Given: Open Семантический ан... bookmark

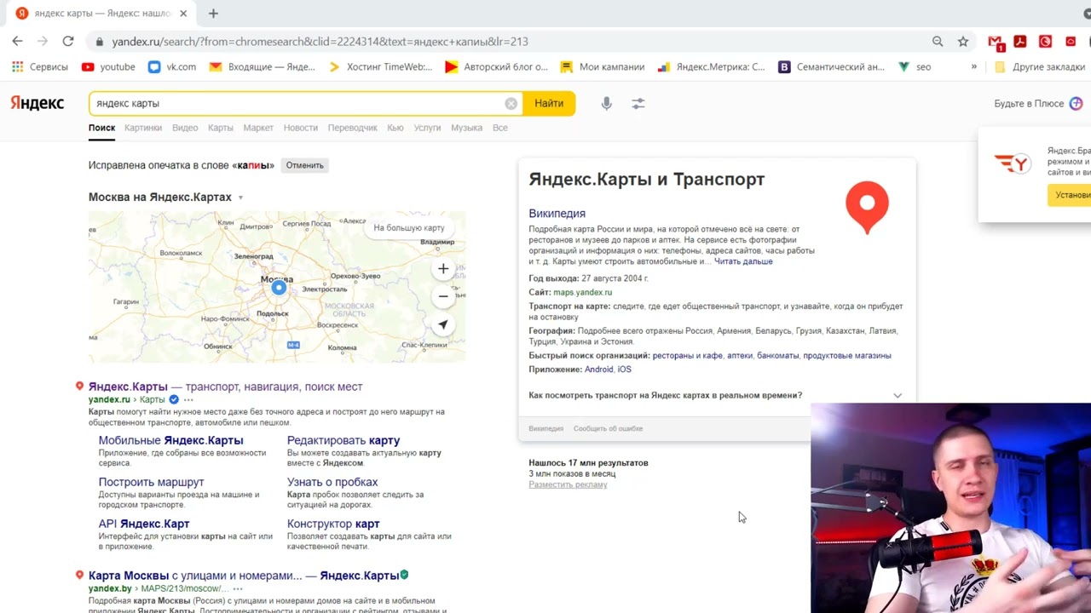Looking at the screenshot, I should (832, 66).
